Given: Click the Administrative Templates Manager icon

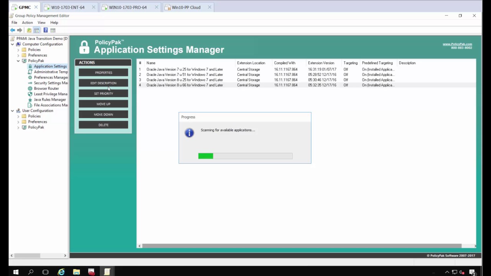Looking at the screenshot, I should (x=30, y=72).
